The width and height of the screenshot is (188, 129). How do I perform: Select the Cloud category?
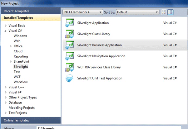point(18,51)
